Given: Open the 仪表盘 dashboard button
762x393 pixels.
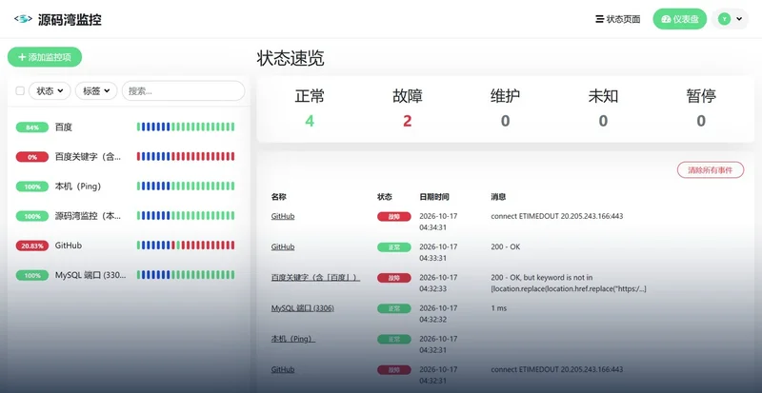Looking at the screenshot, I should pyautogui.click(x=679, y=19).
